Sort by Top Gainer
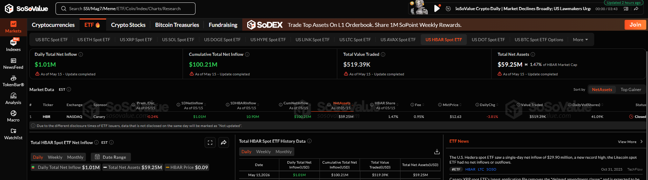The height and width of the screenshot is (180, 648). coord(631,90)
